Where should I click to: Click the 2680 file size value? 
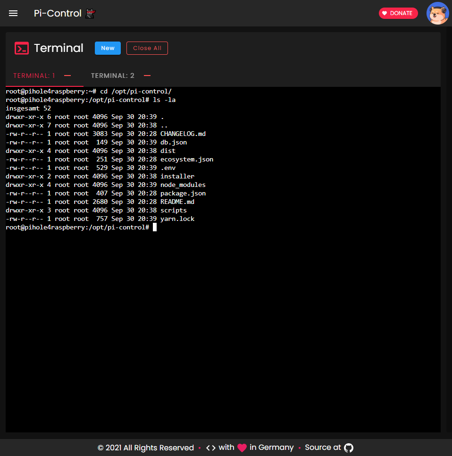point(100,202)
